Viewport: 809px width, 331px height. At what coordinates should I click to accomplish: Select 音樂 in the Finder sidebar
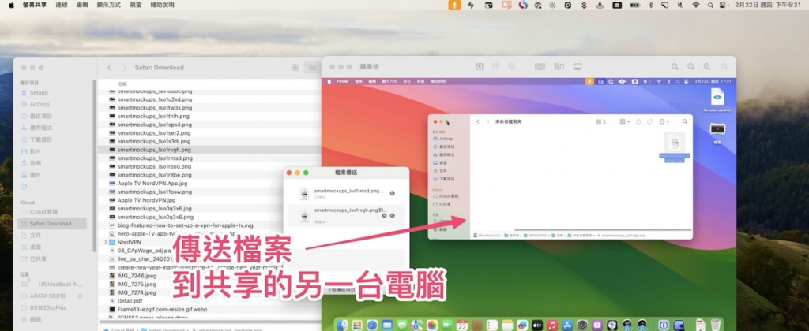tap(35, 163)
